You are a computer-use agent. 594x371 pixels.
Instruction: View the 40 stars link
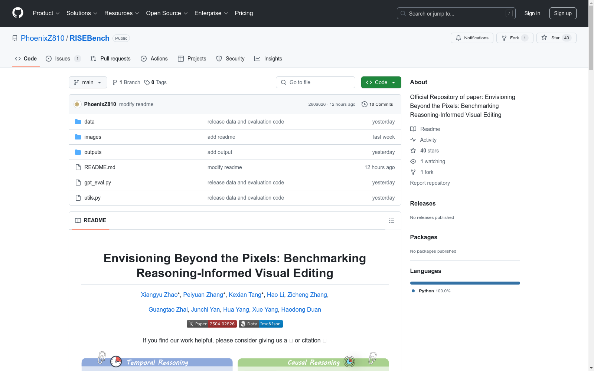click(x=425, y=151)
